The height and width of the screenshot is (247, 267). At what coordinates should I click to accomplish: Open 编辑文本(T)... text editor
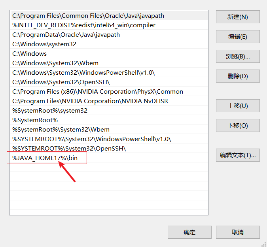click(238, 155)
